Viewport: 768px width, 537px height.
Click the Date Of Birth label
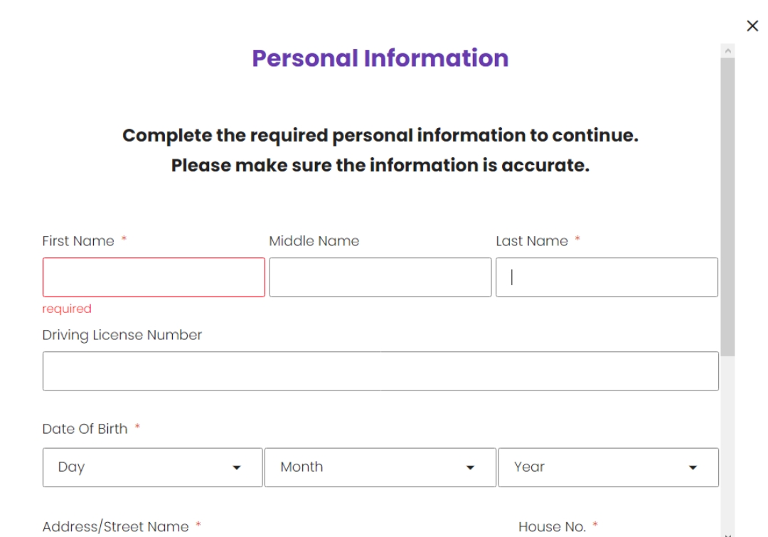point(85,429)
